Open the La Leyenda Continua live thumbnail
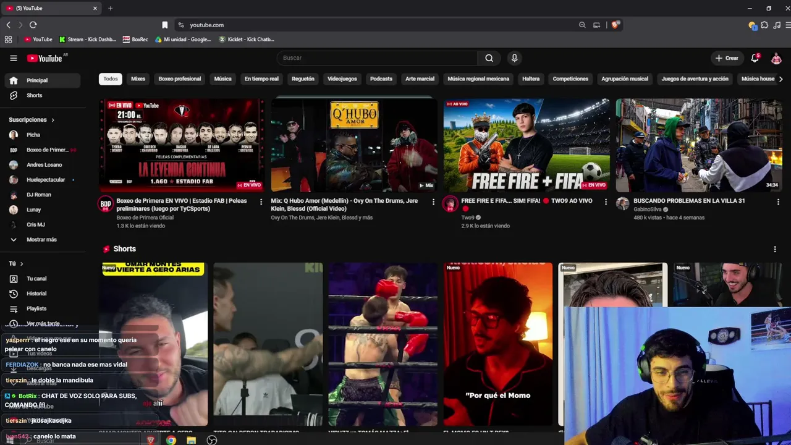Image resolution: width=791 pixels, height=445 pixels. pos(182,145)
